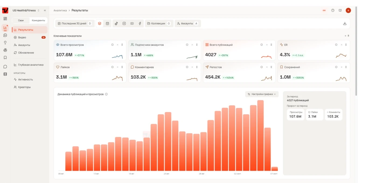
Task: Select the stacked layers view toggle
Action: pos(100,23)
